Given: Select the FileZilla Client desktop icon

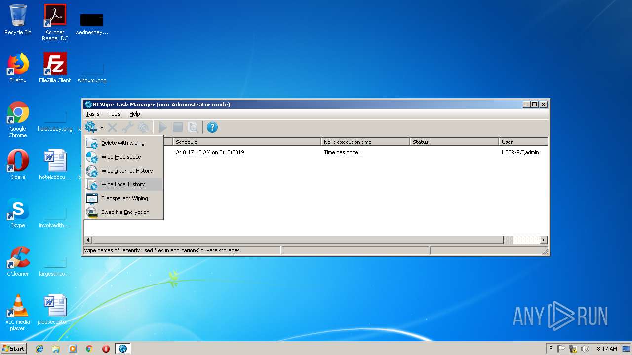Looking at the screenshot, I should click(x=55, y=68).
